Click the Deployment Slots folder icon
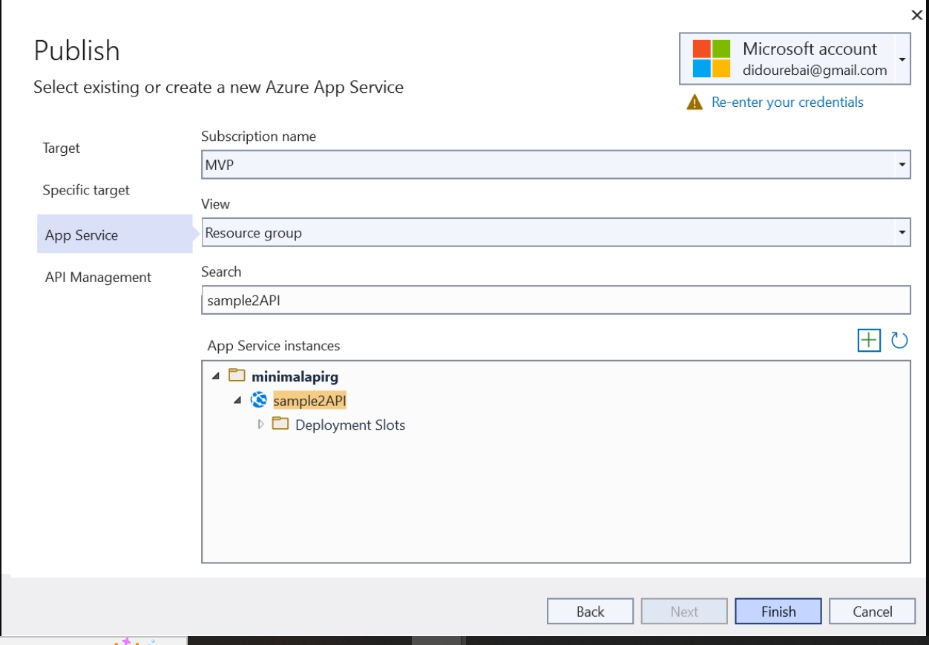The image size is (929, 645). 280,425
